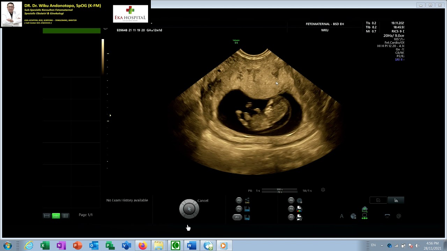447x251 pixels.
Task: Click the floppy Img icon beside P1
Action: (x=247, y=217)
